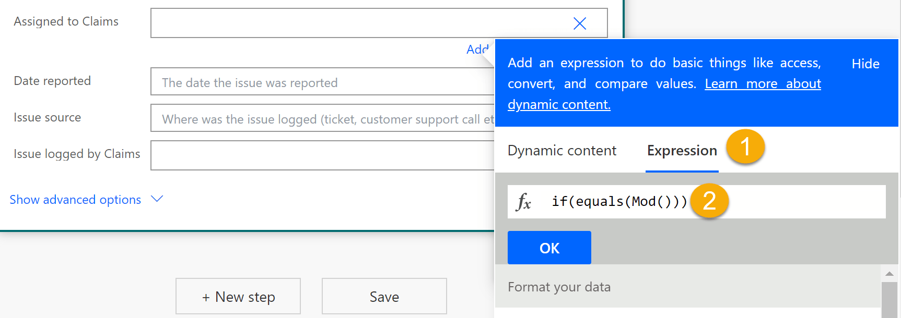The width and height of the screenshot is (901, 318).
Task: Focus the Issue logged by Claims field
Action: pos(322,155)
